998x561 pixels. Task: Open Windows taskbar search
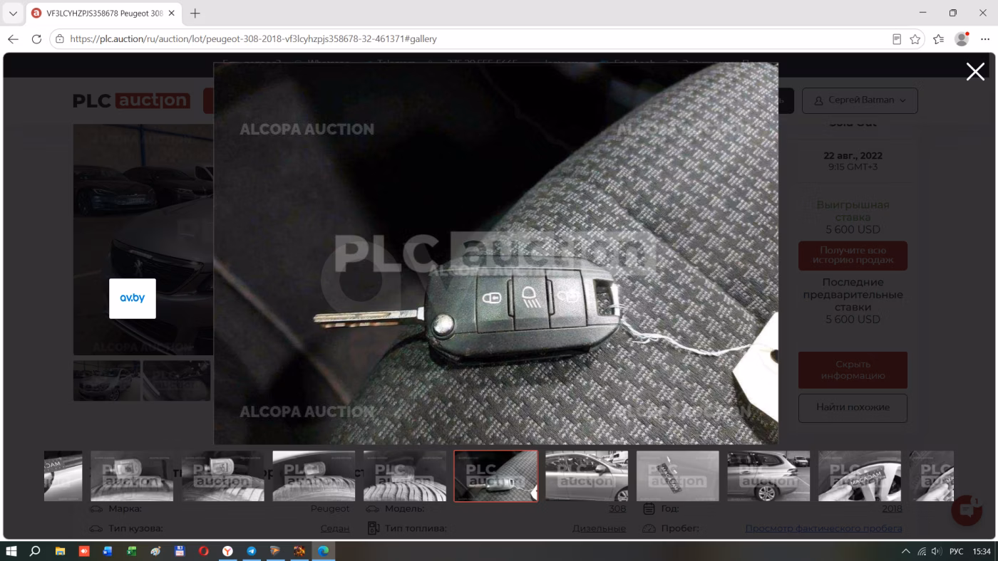pyautogui.click(x=35, y=551)
